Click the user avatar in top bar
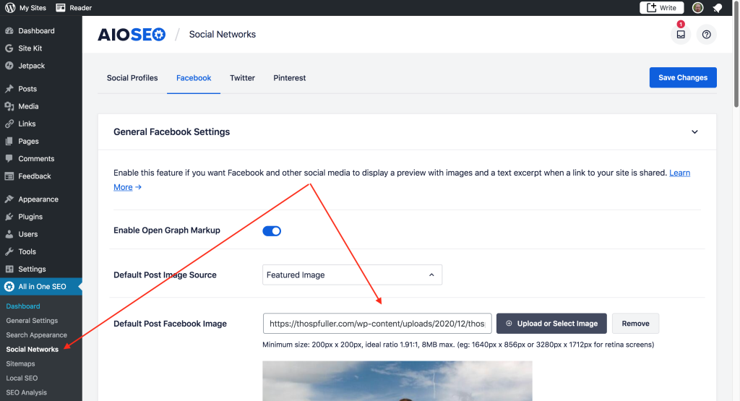Screen dimensions: 740x401 697,7
